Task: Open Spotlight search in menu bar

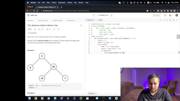Action: [x=166, y=3]
